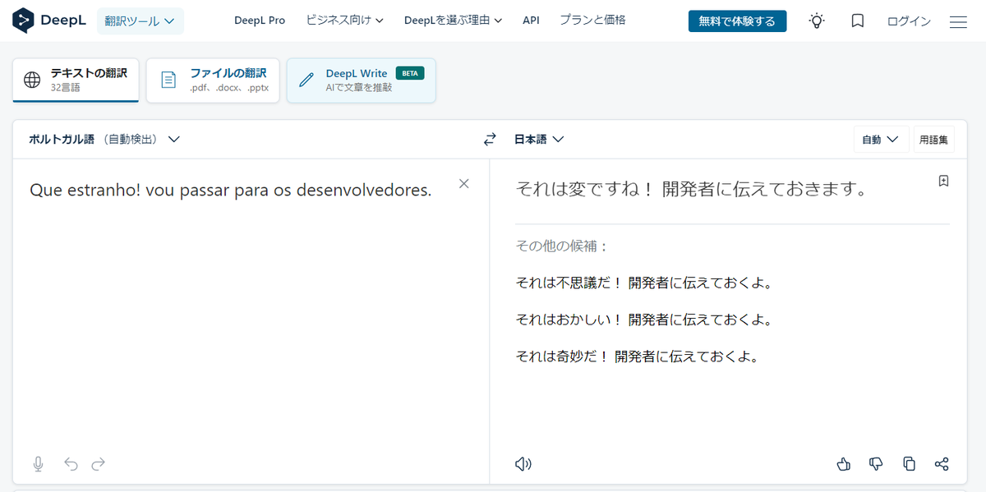Open the 自動 formality dropdown

(x=881, y=140)
